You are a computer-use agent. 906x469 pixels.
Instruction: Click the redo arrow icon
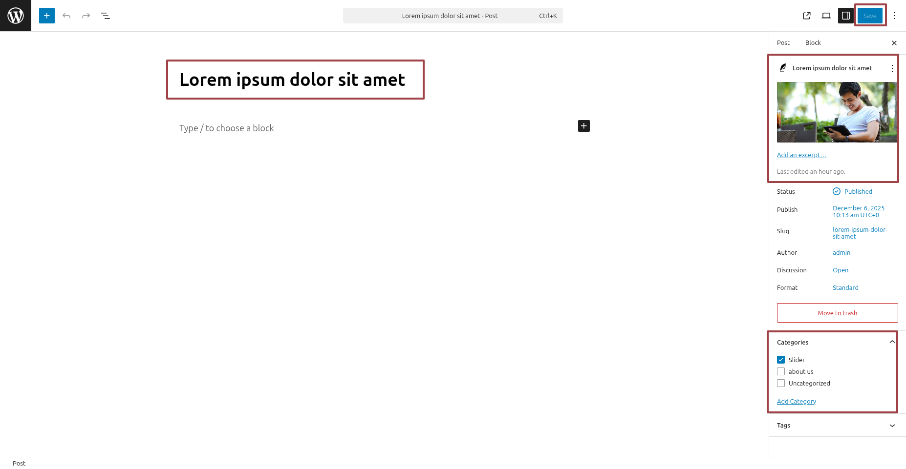(x=86, y=16)
